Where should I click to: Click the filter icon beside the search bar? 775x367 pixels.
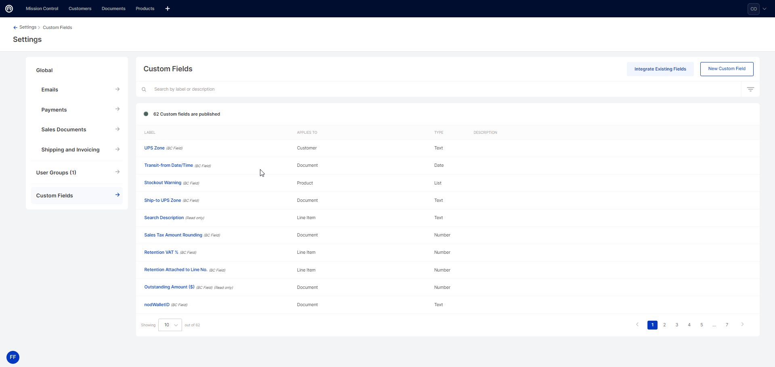(x=750, y=89)
